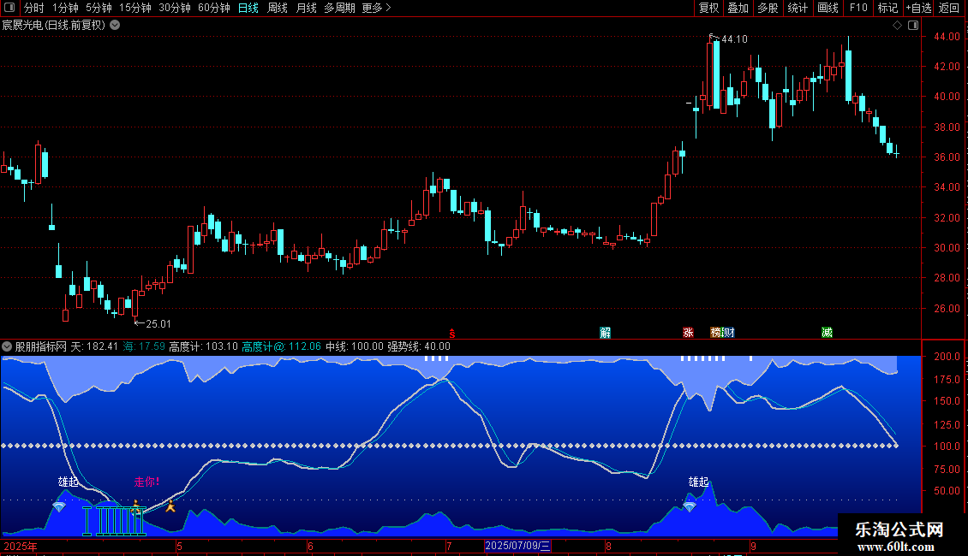Click month 6 on time axis

(x=310, y=546)
